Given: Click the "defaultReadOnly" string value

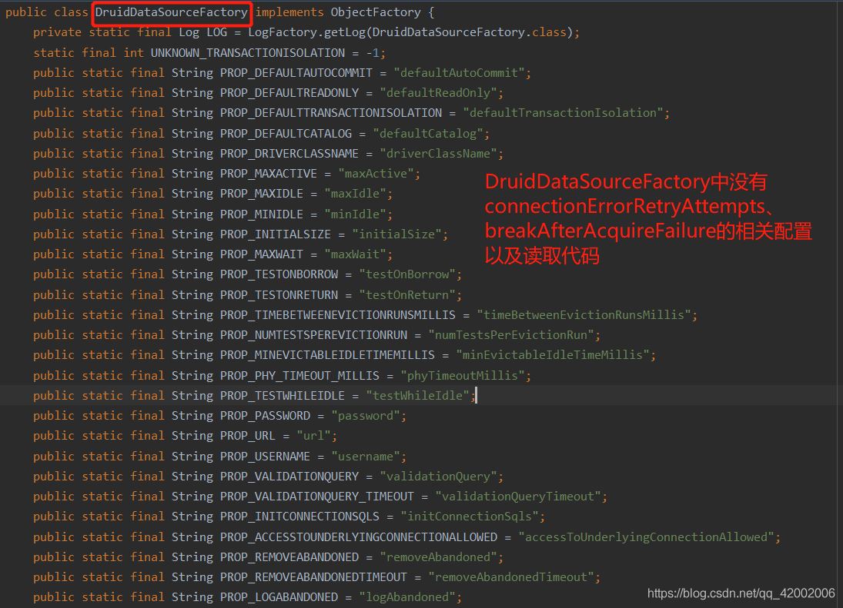Looking at the screenshot, I should 438,93.
